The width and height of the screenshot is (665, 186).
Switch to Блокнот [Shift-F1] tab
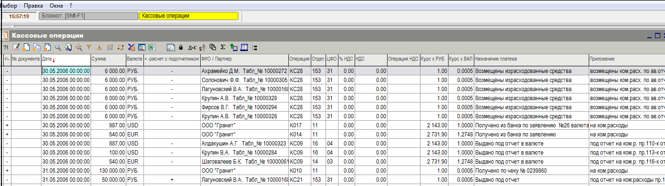point(88,16)
